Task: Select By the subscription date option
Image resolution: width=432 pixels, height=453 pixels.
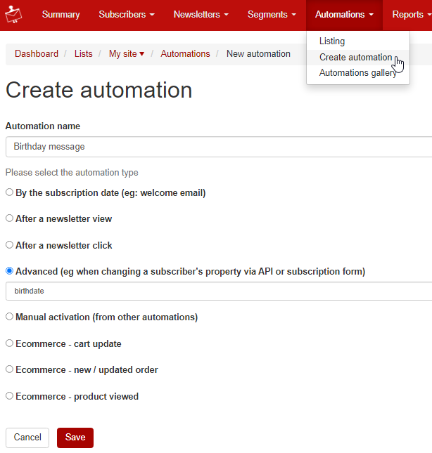Action: click(10, 192)
